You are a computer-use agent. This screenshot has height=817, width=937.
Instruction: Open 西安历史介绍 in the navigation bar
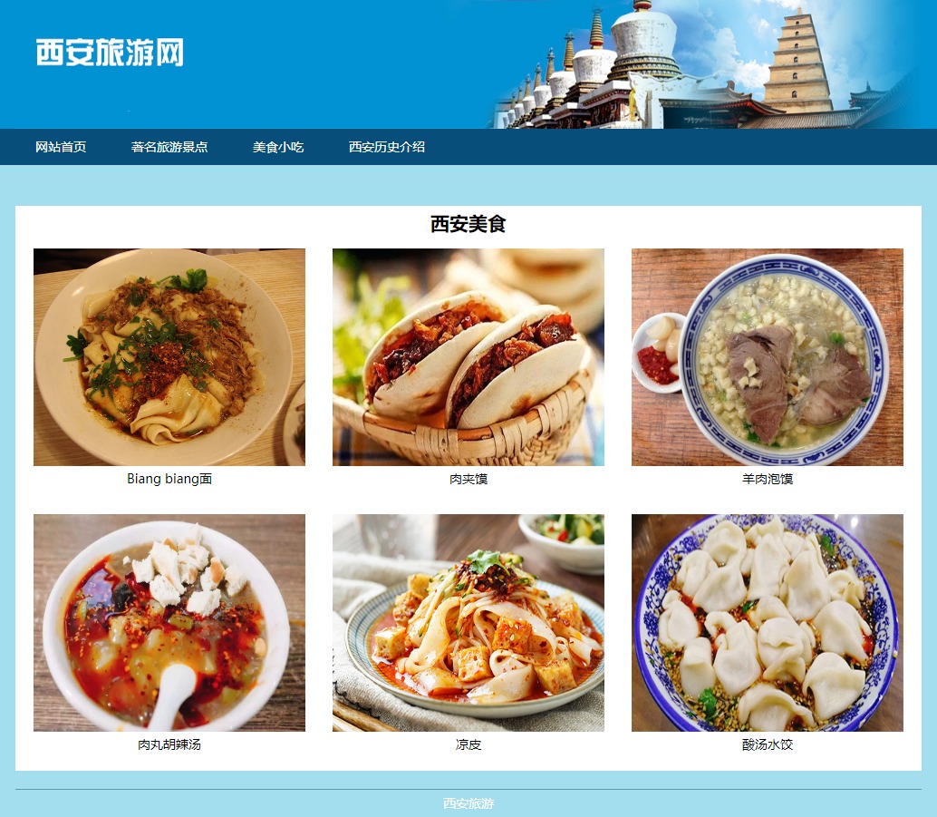pyautogui.click(x=387, y=147)
